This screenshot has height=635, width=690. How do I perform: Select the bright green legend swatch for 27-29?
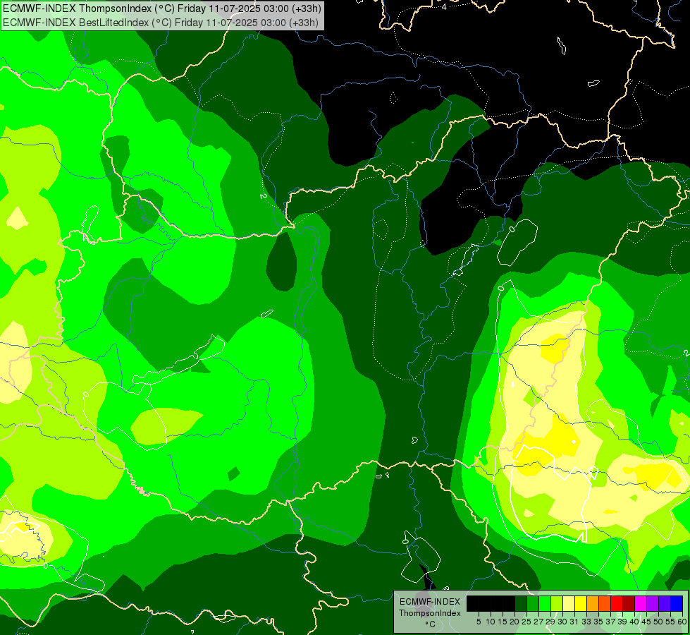point(545,603)
